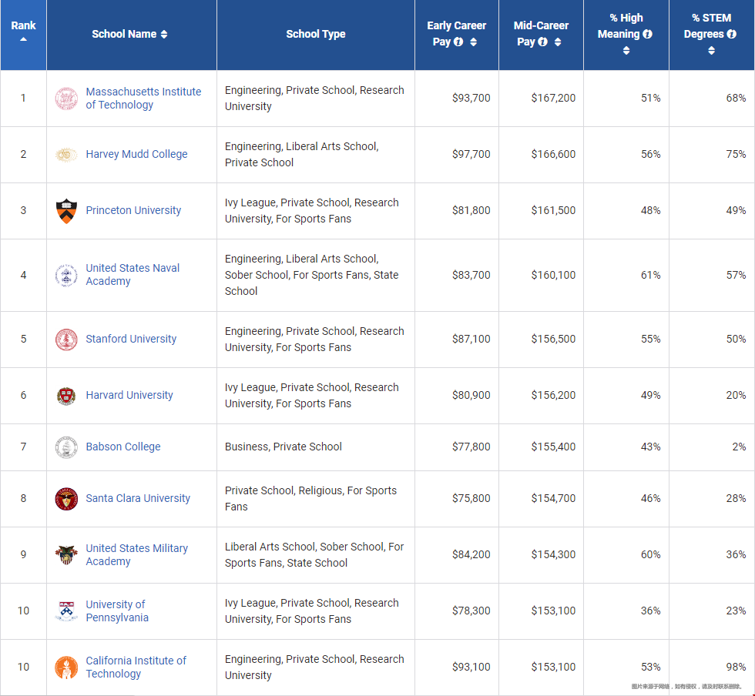
Task: Select the 98% STEM degrees cell
Action: 712,668
